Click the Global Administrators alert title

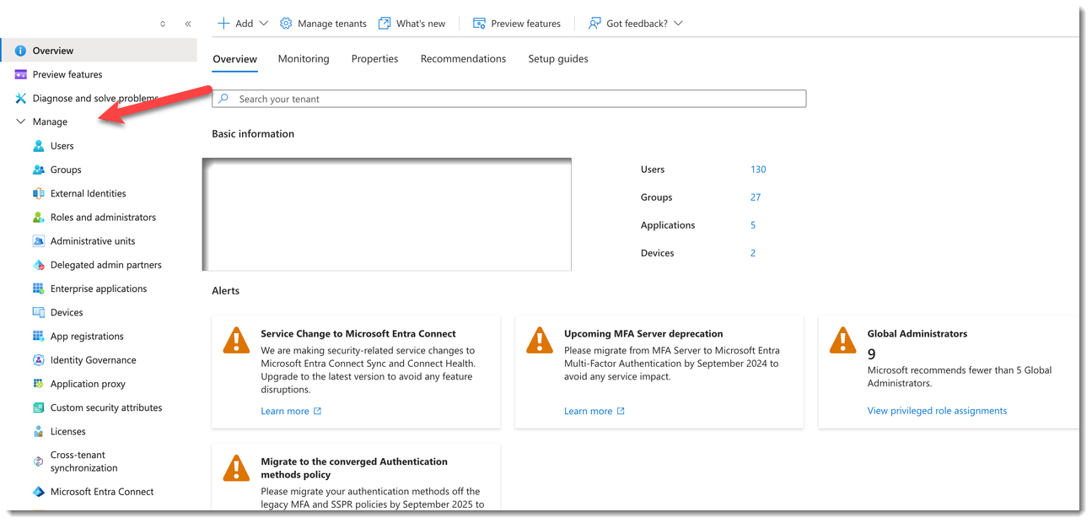pos(917,334)
